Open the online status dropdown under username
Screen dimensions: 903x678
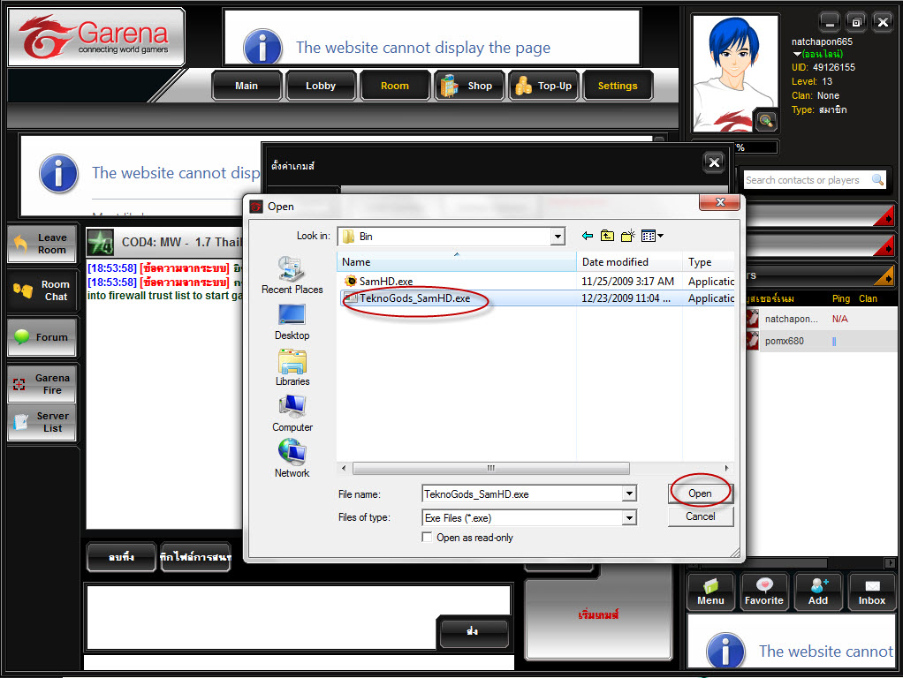797,54
